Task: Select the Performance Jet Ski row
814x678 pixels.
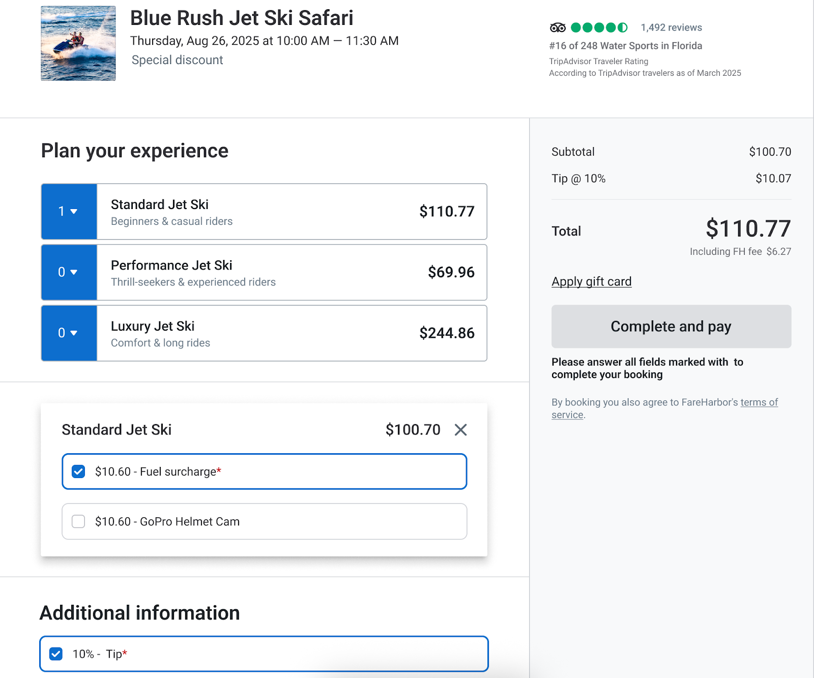Action: (x=291, y=273)
